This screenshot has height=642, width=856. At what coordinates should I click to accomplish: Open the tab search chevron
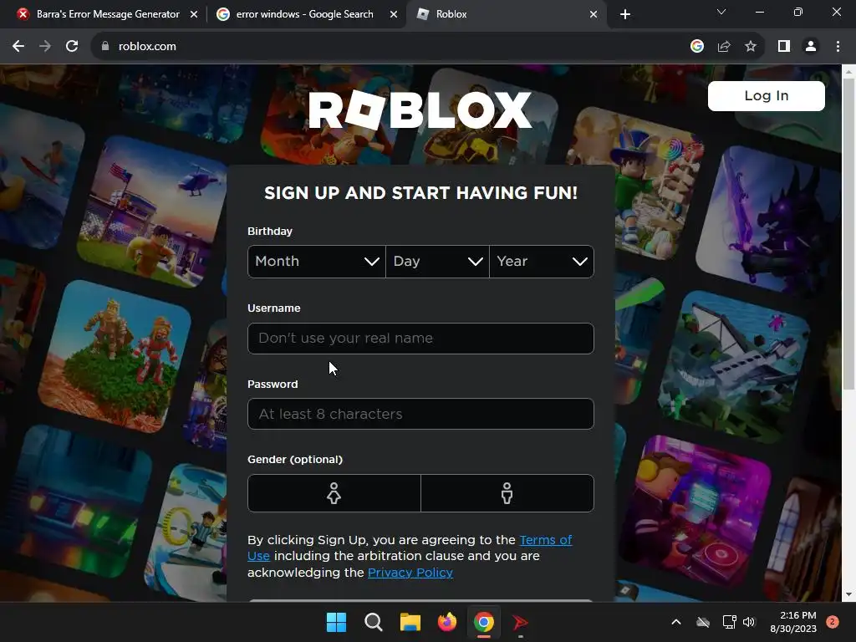tap(721, 12)
